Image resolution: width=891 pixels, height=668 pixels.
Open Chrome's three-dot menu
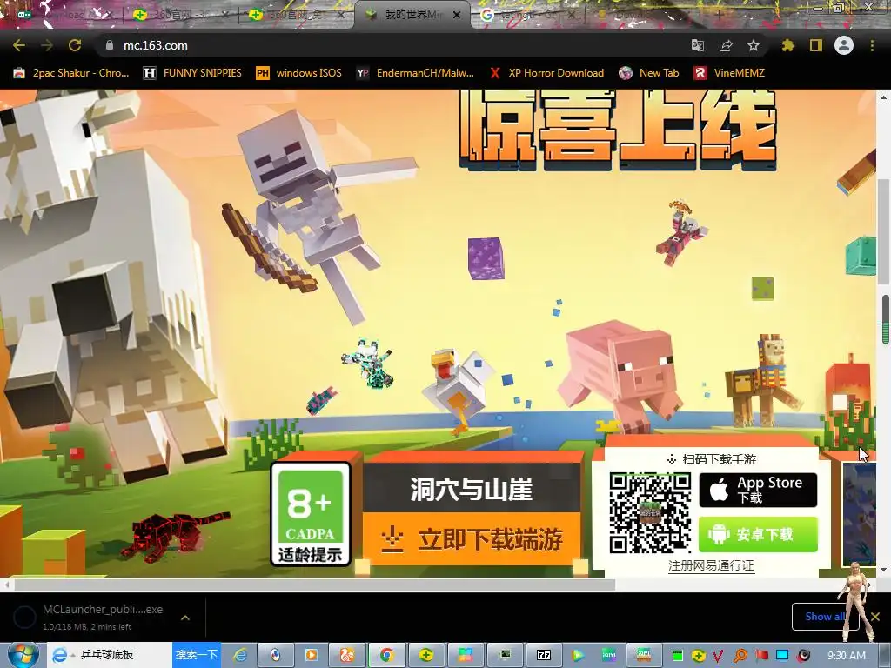click(x=872, y=45)
